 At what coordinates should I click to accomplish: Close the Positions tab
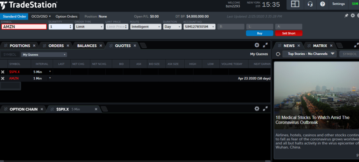pyautogui.click(x=34, y=45)
